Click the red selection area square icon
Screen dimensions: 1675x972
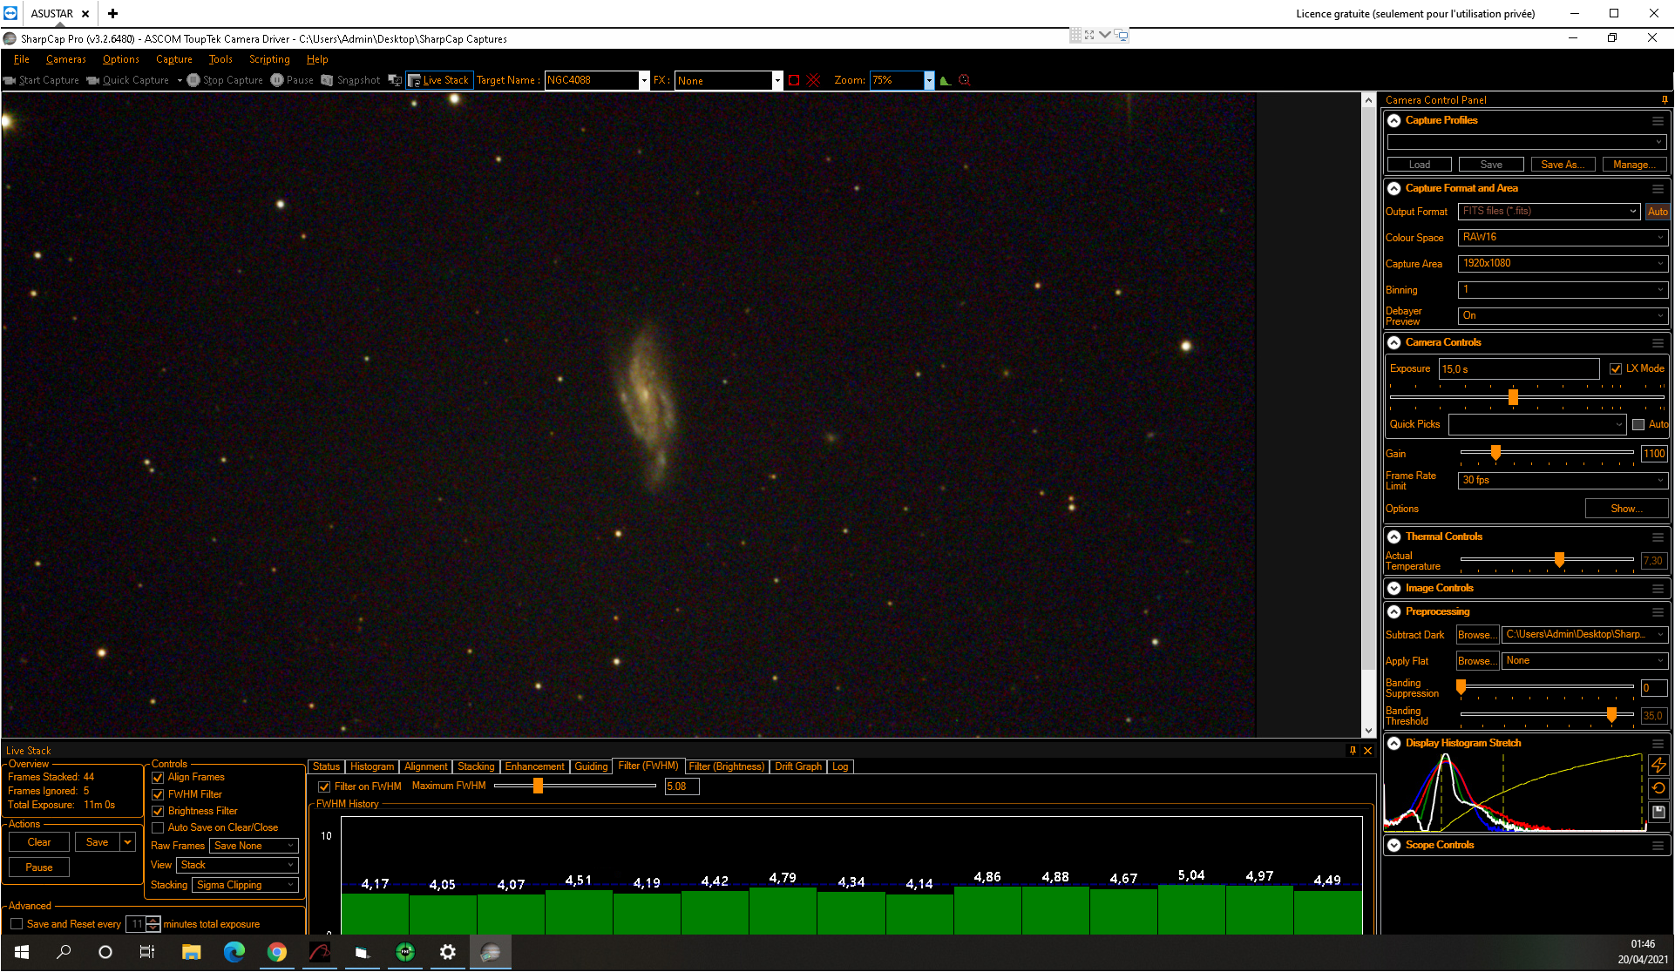coord(794,80)
